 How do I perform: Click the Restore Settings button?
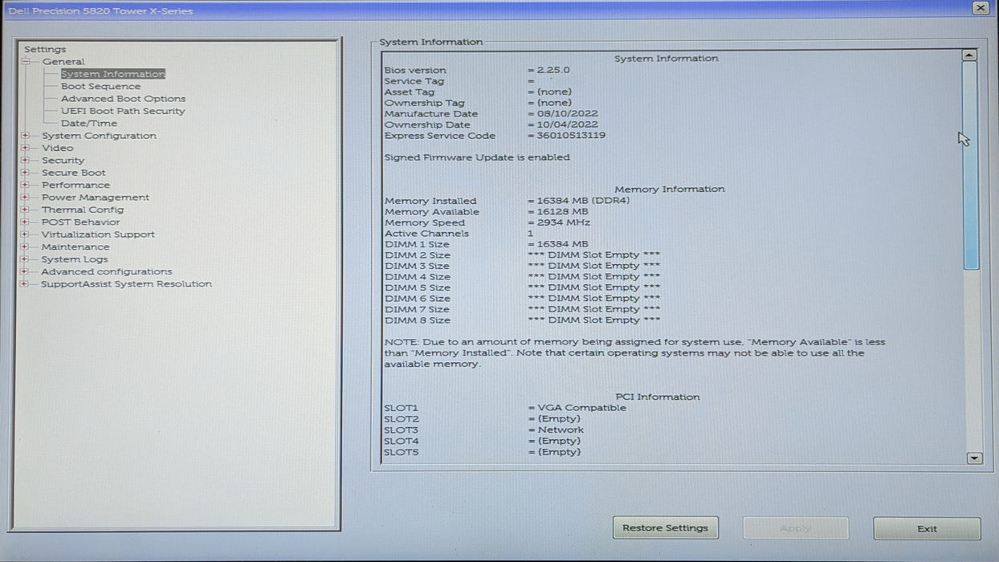[x=666, y=528]
